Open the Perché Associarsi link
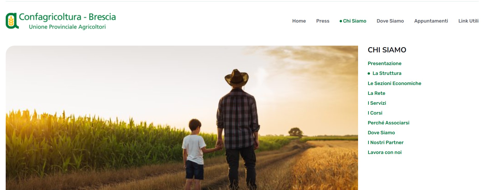Viewport: 485px width, 190px height. click(388, 123)
